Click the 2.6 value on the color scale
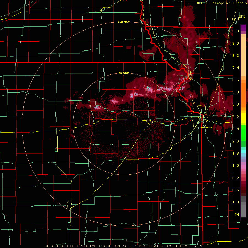Viewport: 248px width, 248px height. point(236,141)
